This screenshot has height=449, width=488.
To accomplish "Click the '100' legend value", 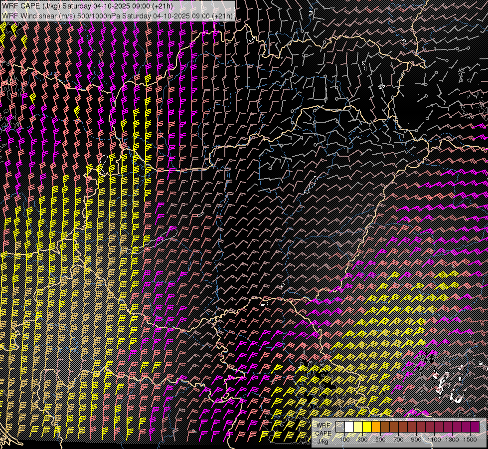I will click(x=344, y=440).
